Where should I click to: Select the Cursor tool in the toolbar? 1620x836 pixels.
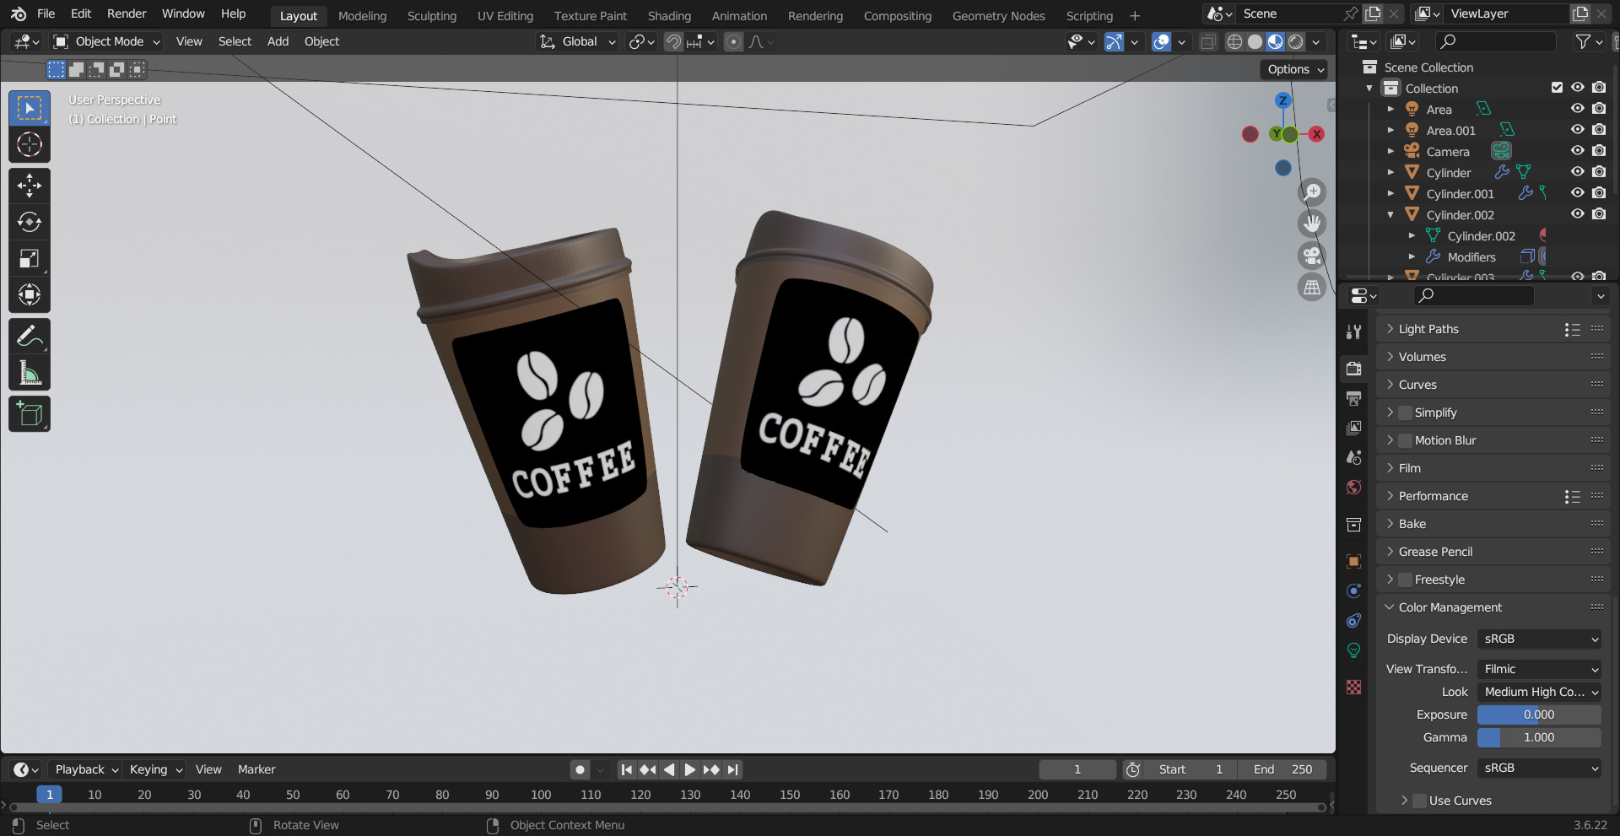point(30,144)
